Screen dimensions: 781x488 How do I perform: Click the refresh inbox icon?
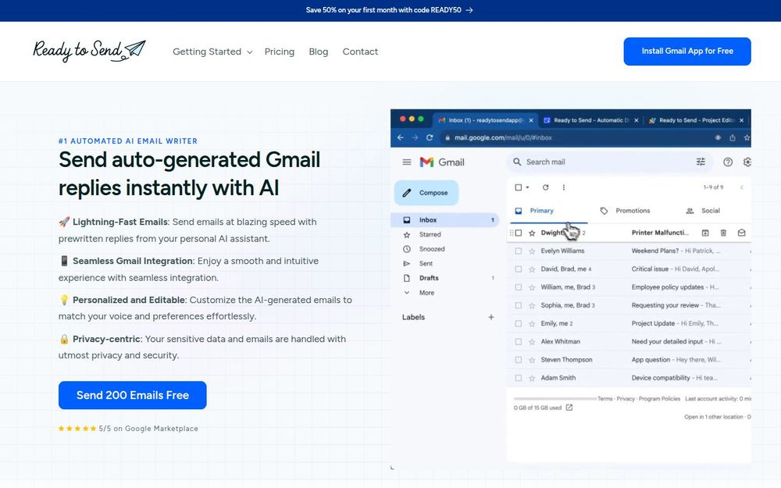(545, 187)
